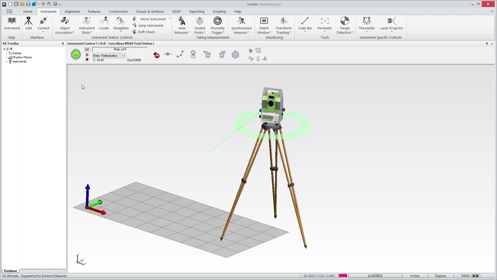Click Jump Instrument
Image resolution: width=497 pixels, height=280 pixels.
(x=148, y=26)
